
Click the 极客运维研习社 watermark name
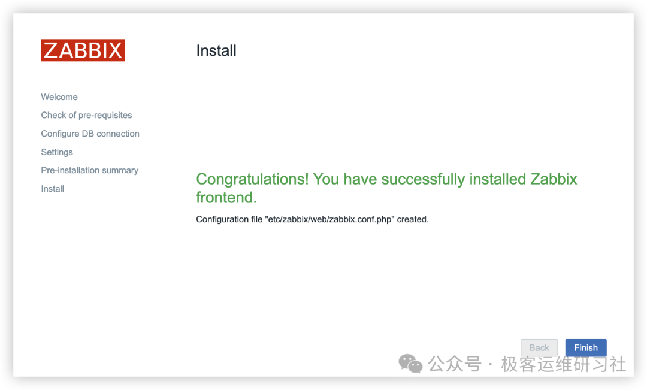[564, 364]
